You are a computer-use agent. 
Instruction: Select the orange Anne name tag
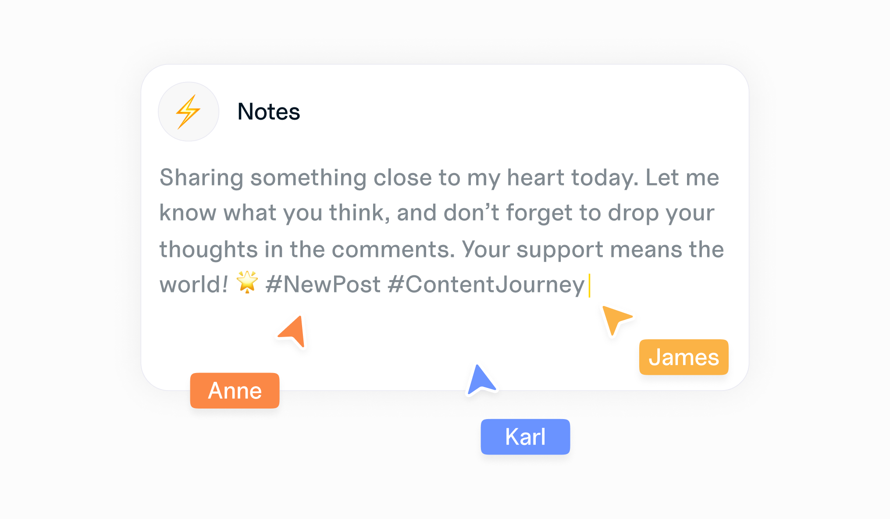(x=235, y=391)
